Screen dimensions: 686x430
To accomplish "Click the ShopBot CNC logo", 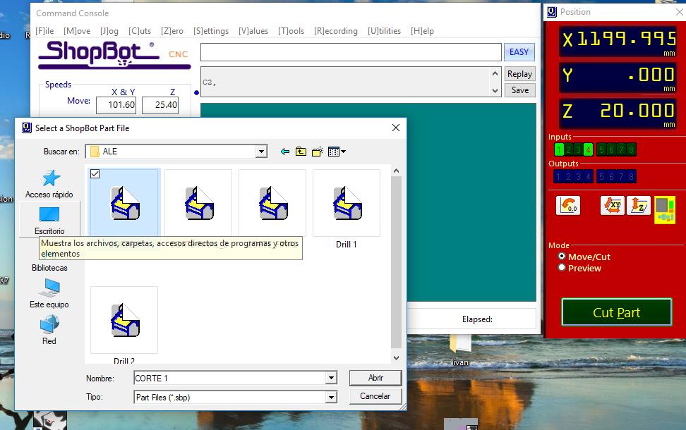I will pos(114,55).
